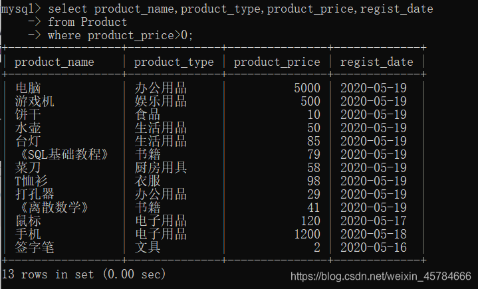This screenshot has height=289, width=478.
Task: Click the regist date in the 菜刀 row
Action: click(374, 168)
